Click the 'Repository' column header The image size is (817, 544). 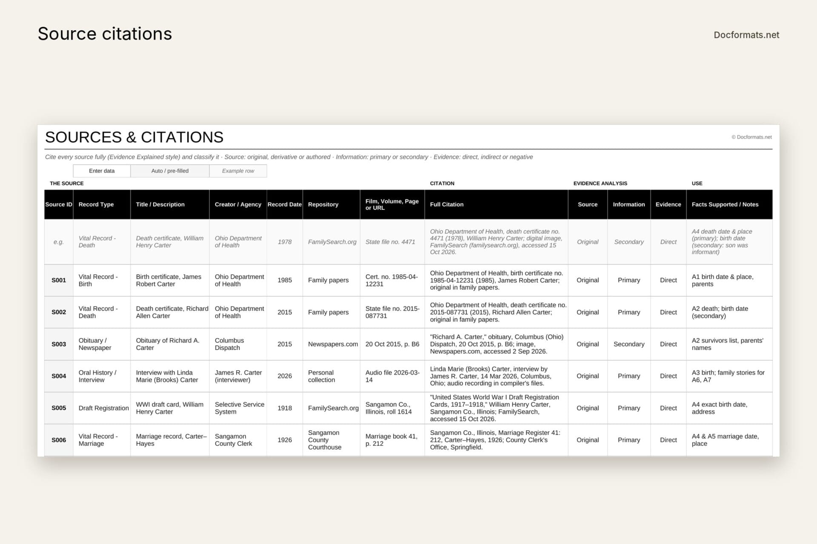click(x=331, y=204)
